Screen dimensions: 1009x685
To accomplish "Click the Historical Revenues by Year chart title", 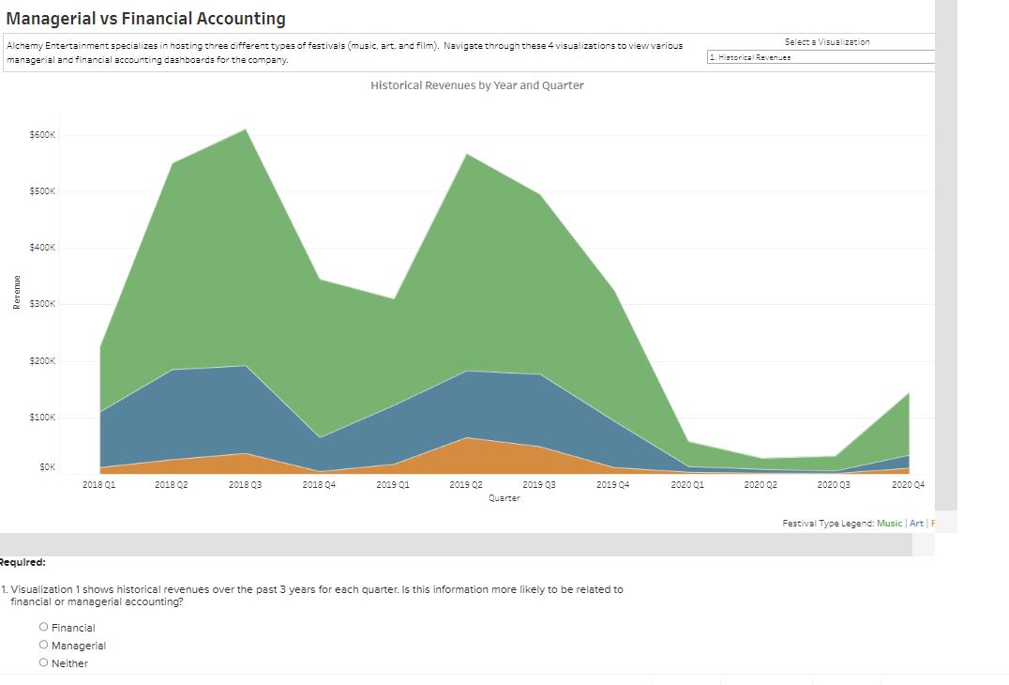I will [x=476, y=84].
